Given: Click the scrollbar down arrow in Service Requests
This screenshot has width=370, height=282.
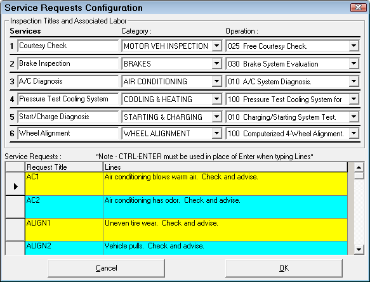Looking at the screenshot, I should pyautogui.click(x=359, y=249).
